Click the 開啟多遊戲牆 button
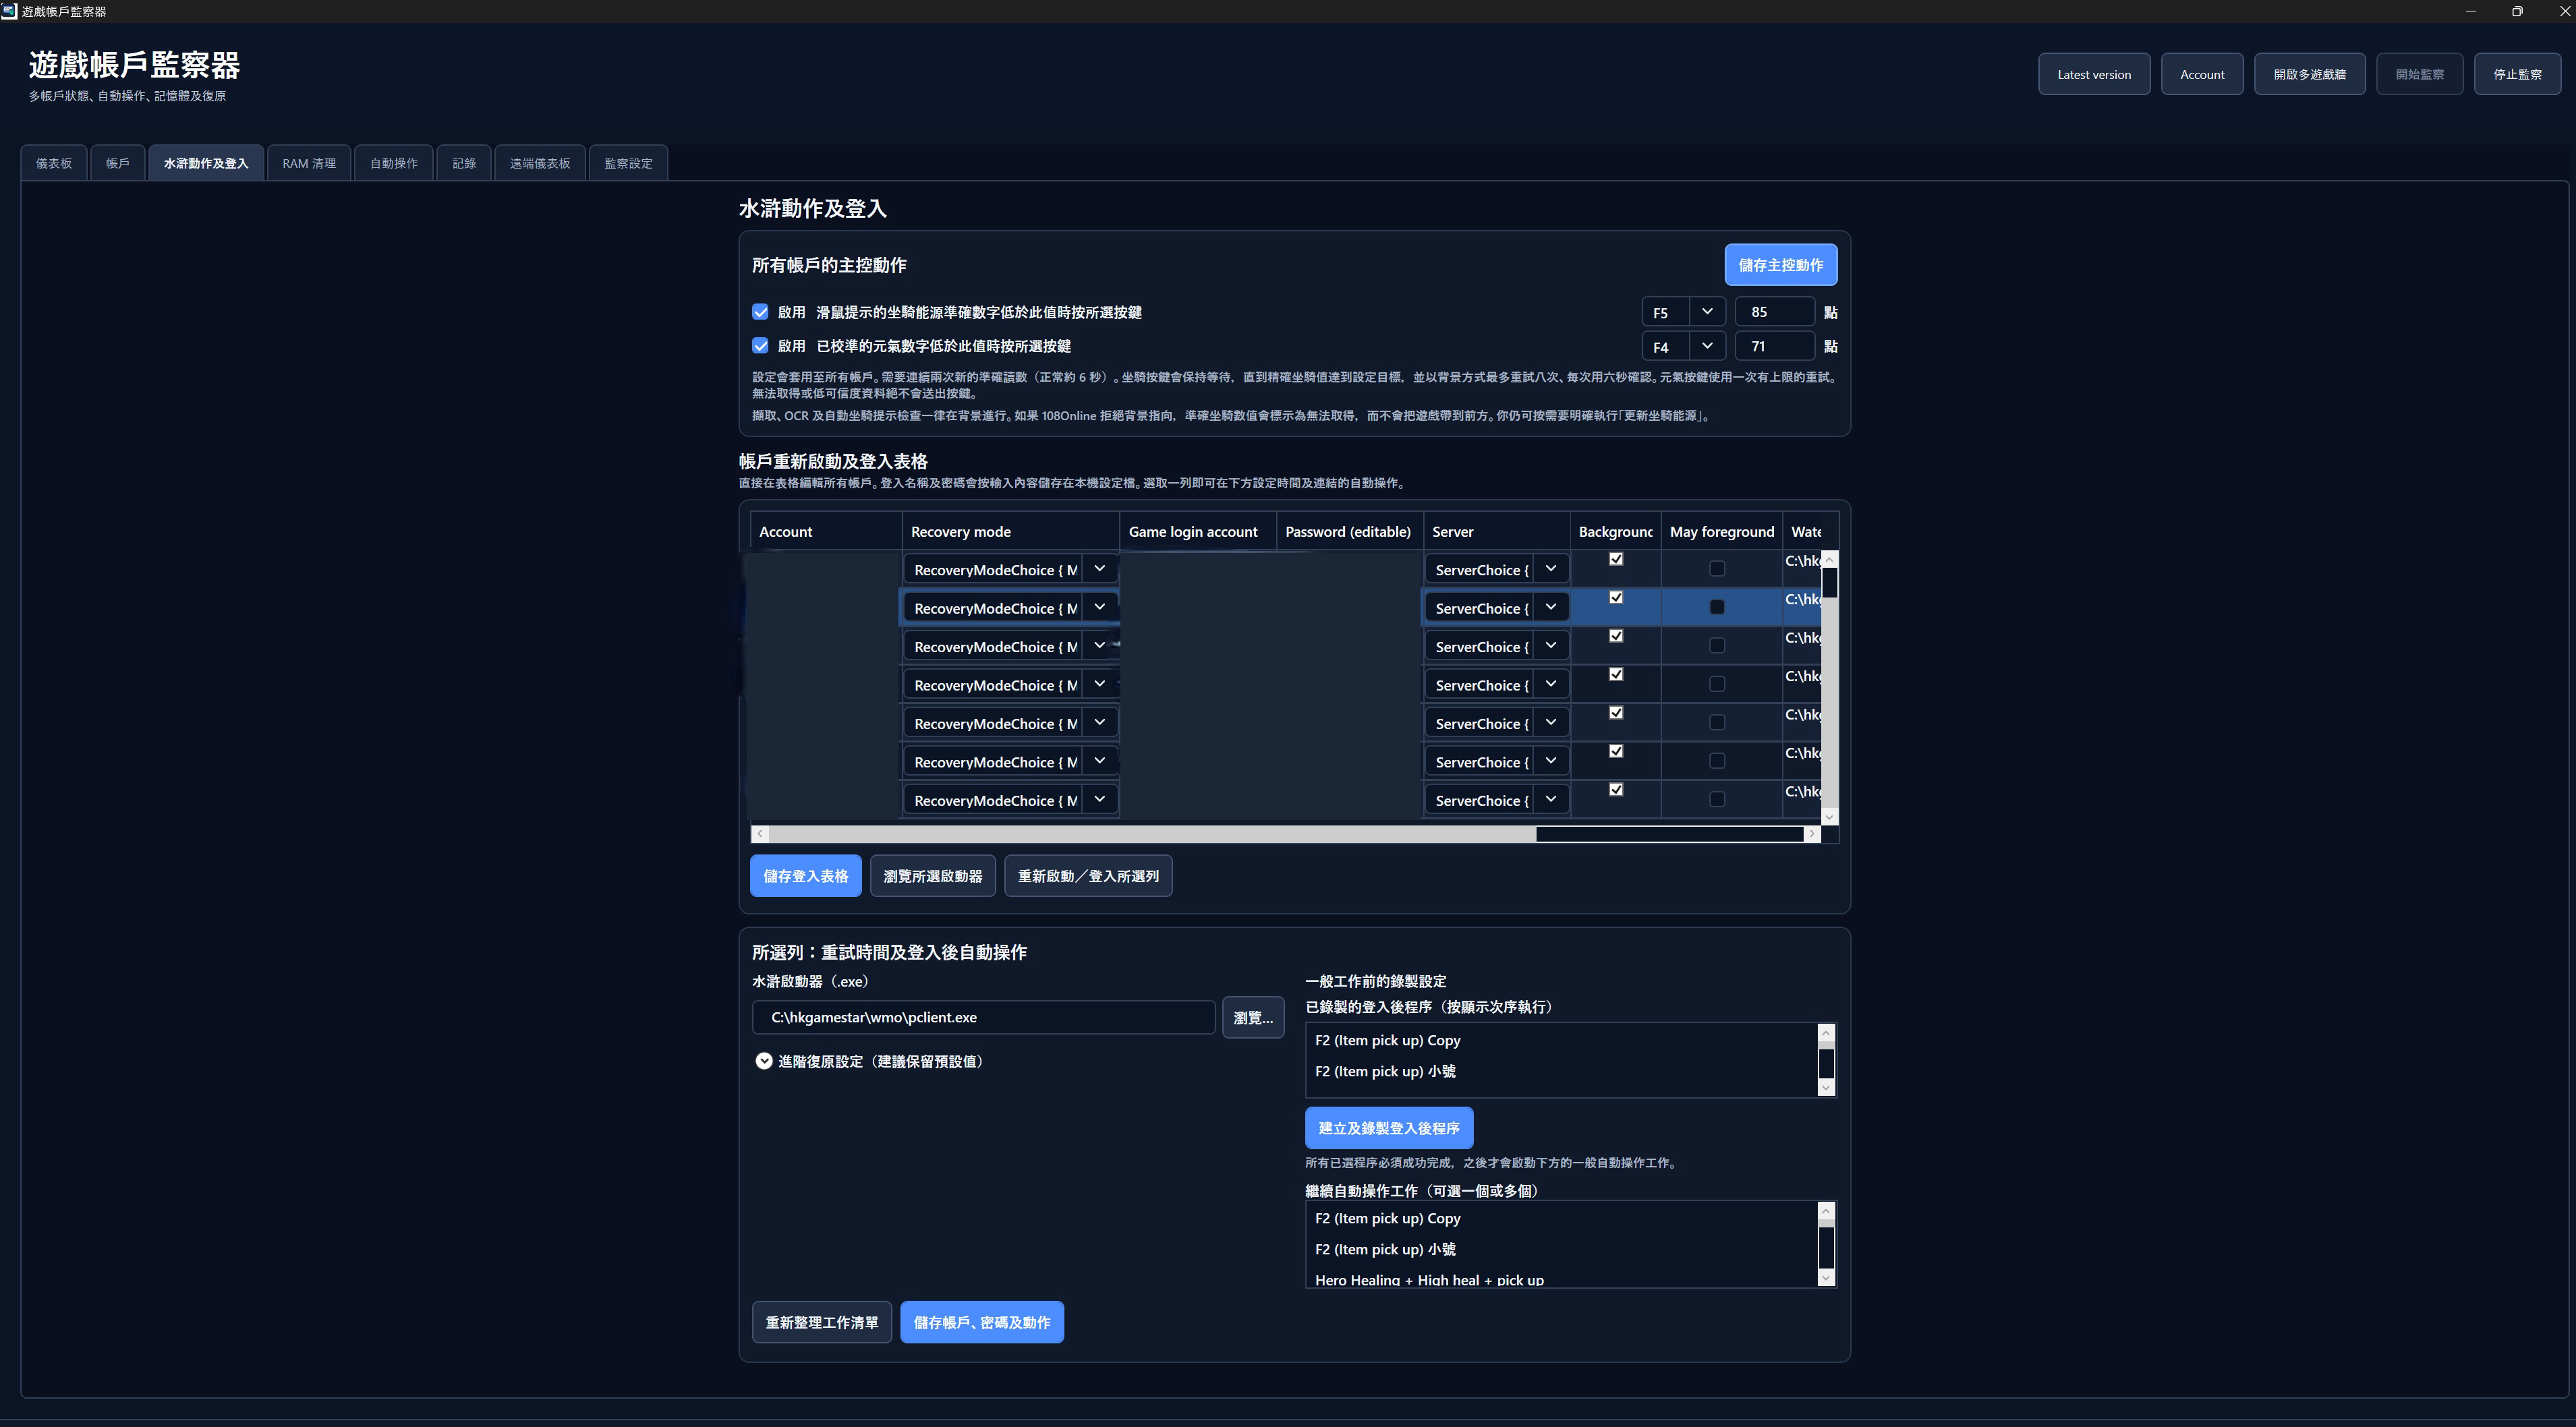Viewport: 2576px width, 1427px height. pos(2310,74)
